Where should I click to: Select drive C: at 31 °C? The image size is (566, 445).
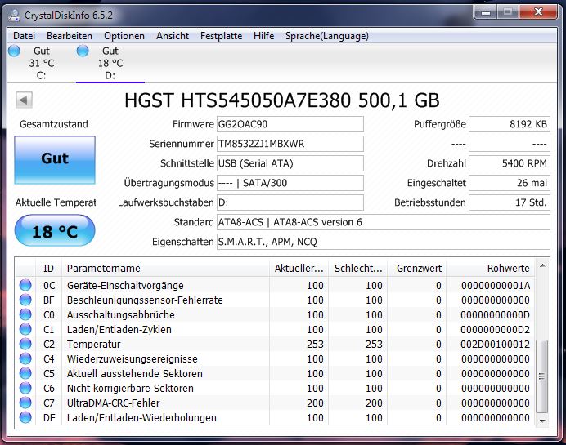tap(42, 63)
